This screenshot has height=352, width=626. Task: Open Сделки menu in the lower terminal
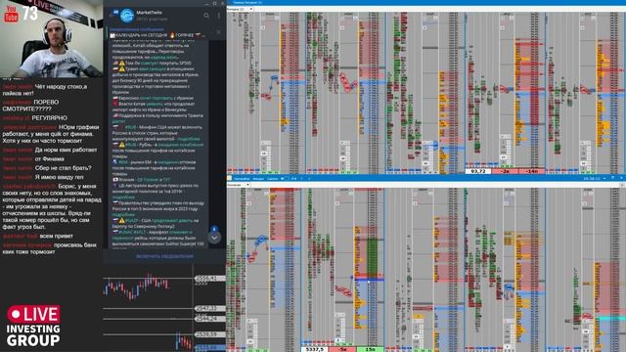coord(272,179)
